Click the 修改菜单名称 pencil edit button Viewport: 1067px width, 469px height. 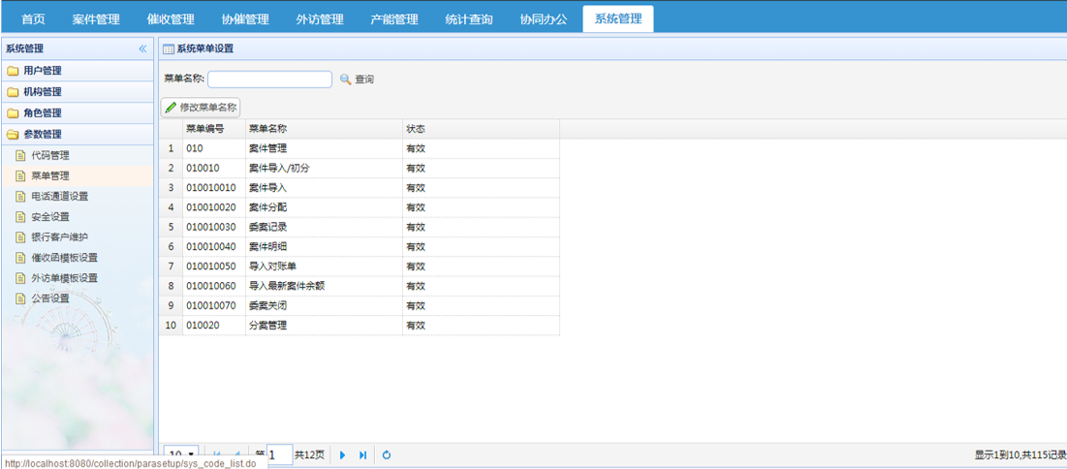coord(201,108)
